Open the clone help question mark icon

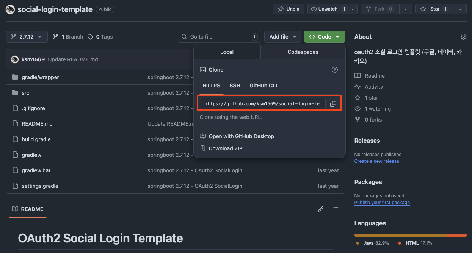(x=334, y=70)
